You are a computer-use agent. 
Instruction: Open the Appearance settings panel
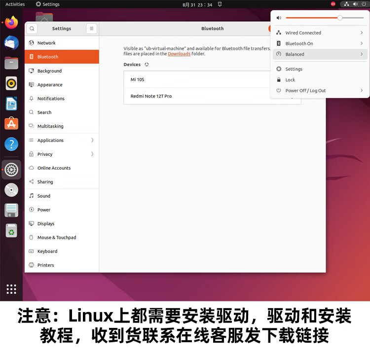pyautogui.click(x=62, y=85)
